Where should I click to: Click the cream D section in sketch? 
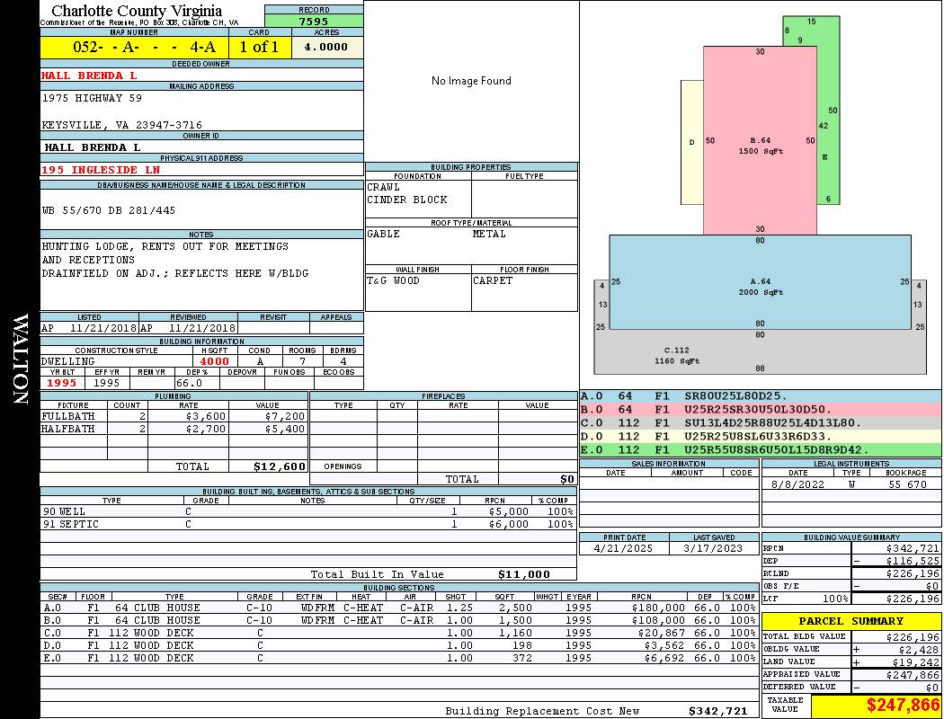click(691, 143)
